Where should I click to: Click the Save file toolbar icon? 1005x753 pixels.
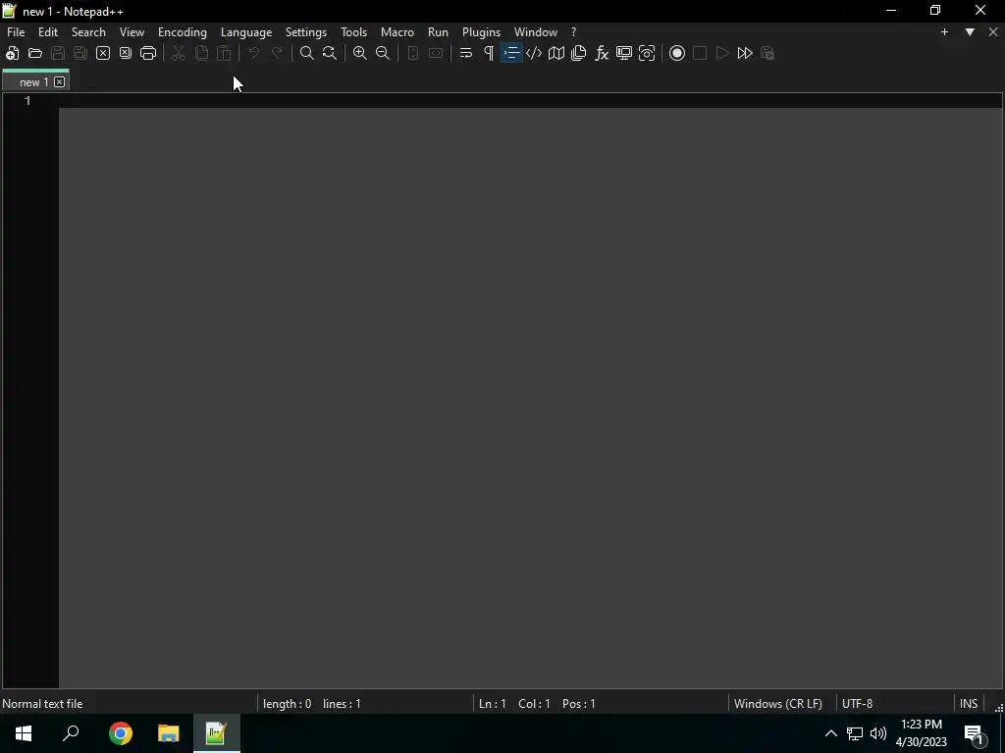tap(58, 53)
